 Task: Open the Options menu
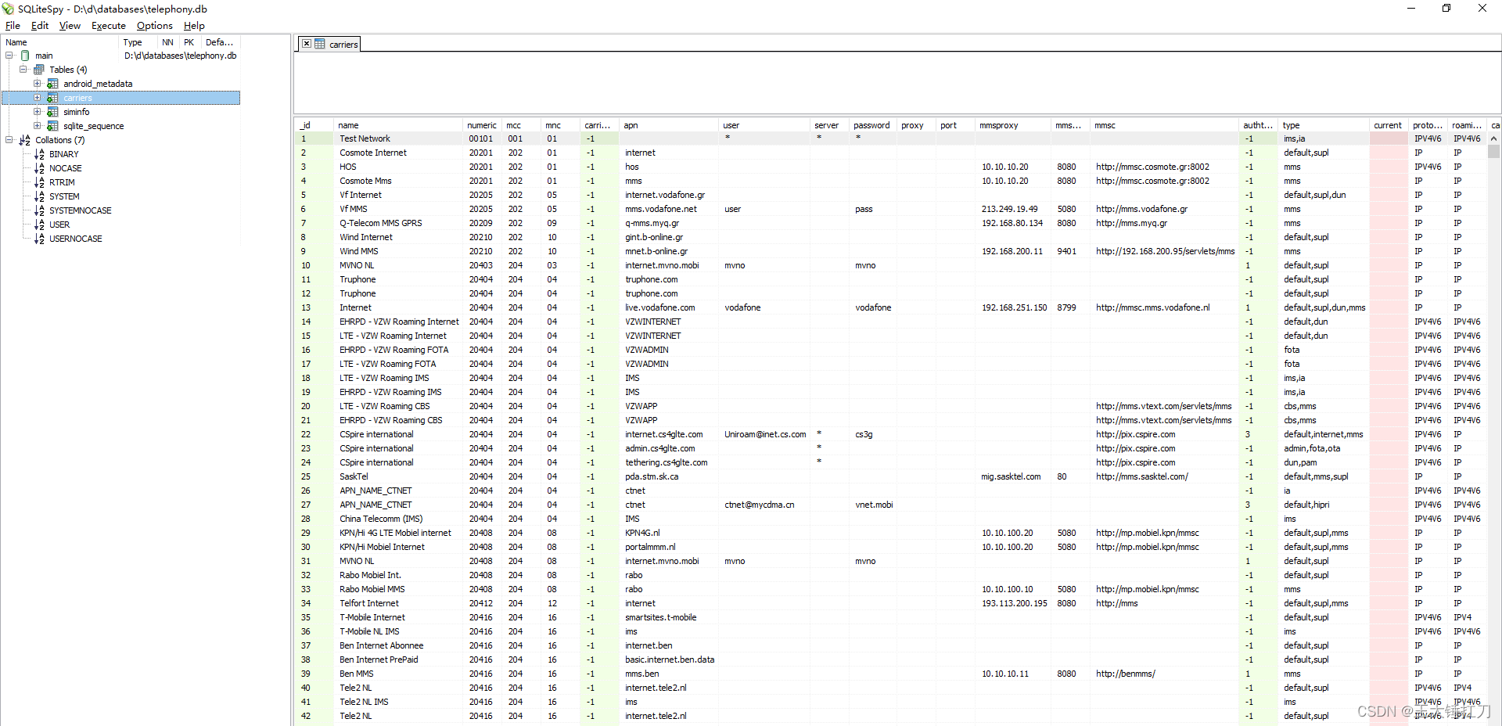pos(155,26)
